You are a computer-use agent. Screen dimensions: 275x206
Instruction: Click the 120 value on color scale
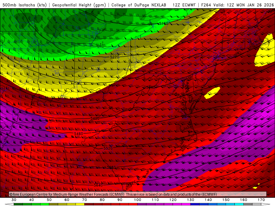click(x=173, y=200)
